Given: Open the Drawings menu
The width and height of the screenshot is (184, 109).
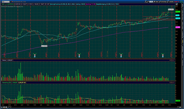Looking at the screenshot, I should click(x=163, y=2).
